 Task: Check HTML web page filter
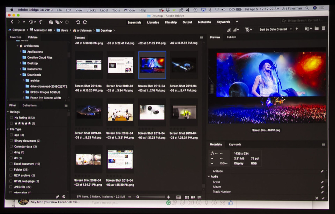coord(11,181)
